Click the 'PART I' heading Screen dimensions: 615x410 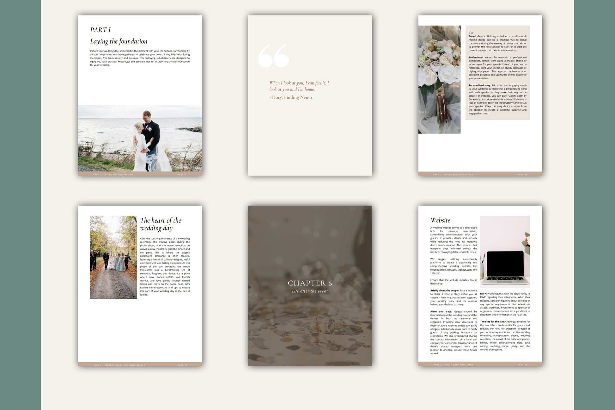click(x=100, y=30)
